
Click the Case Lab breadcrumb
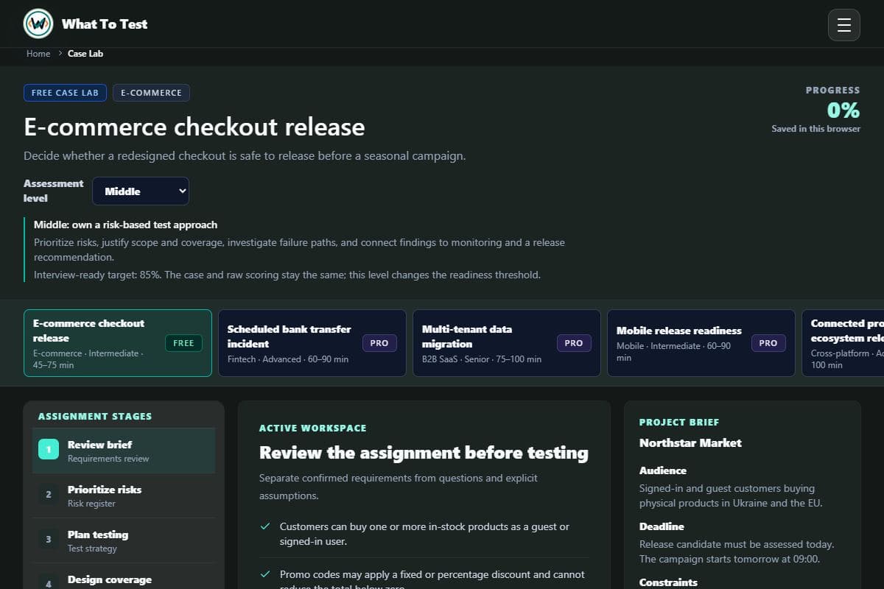click(85, 54)
